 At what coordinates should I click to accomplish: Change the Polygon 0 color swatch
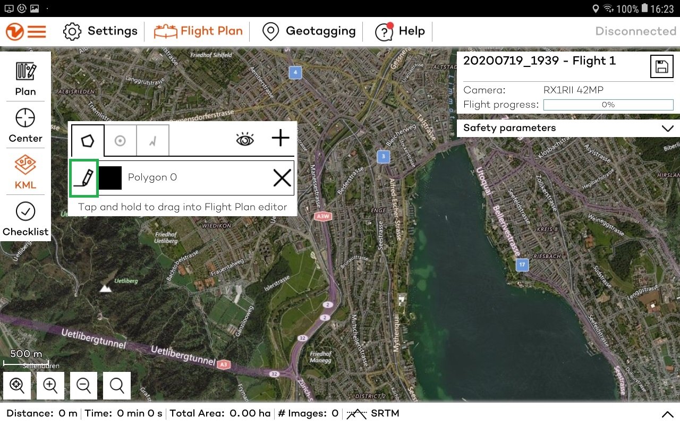pyautogui.click(x=110, y=177)
